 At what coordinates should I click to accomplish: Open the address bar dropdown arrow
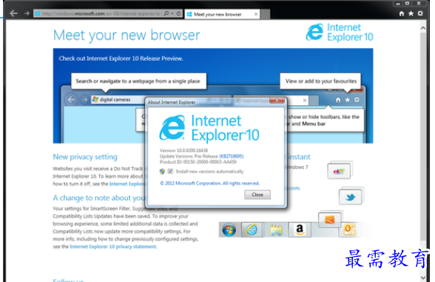pos(172,13)
